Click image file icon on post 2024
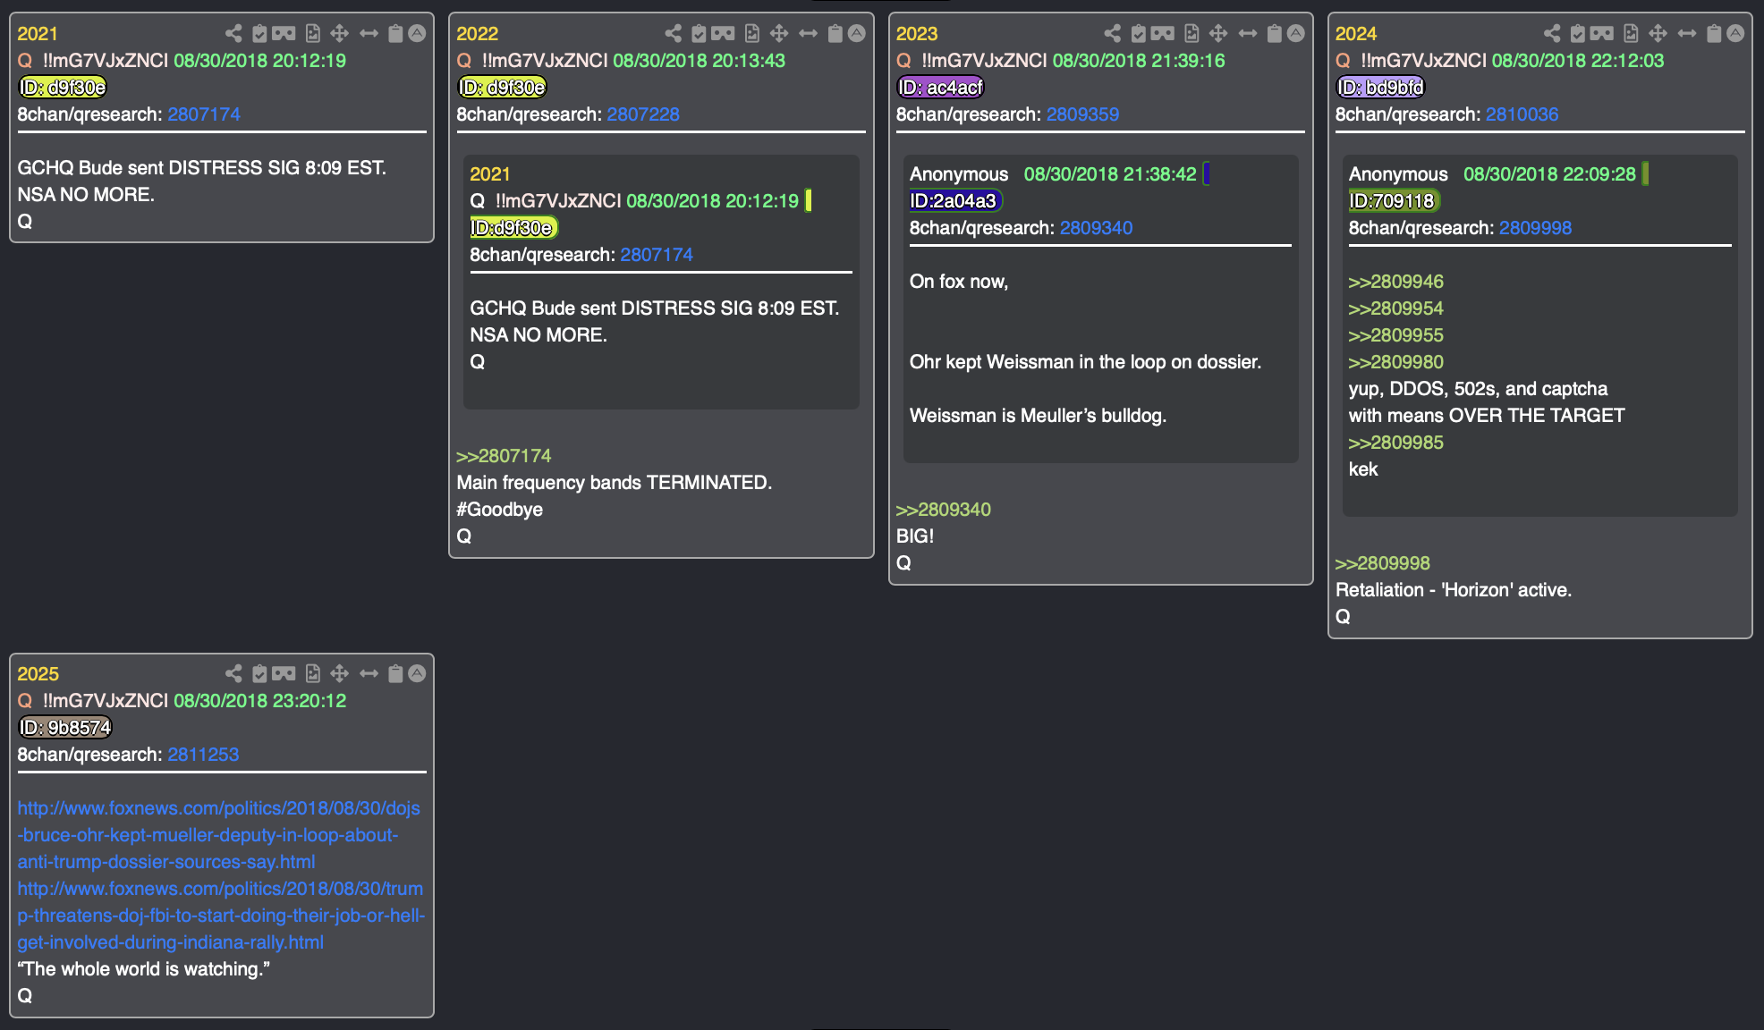 1631,33
